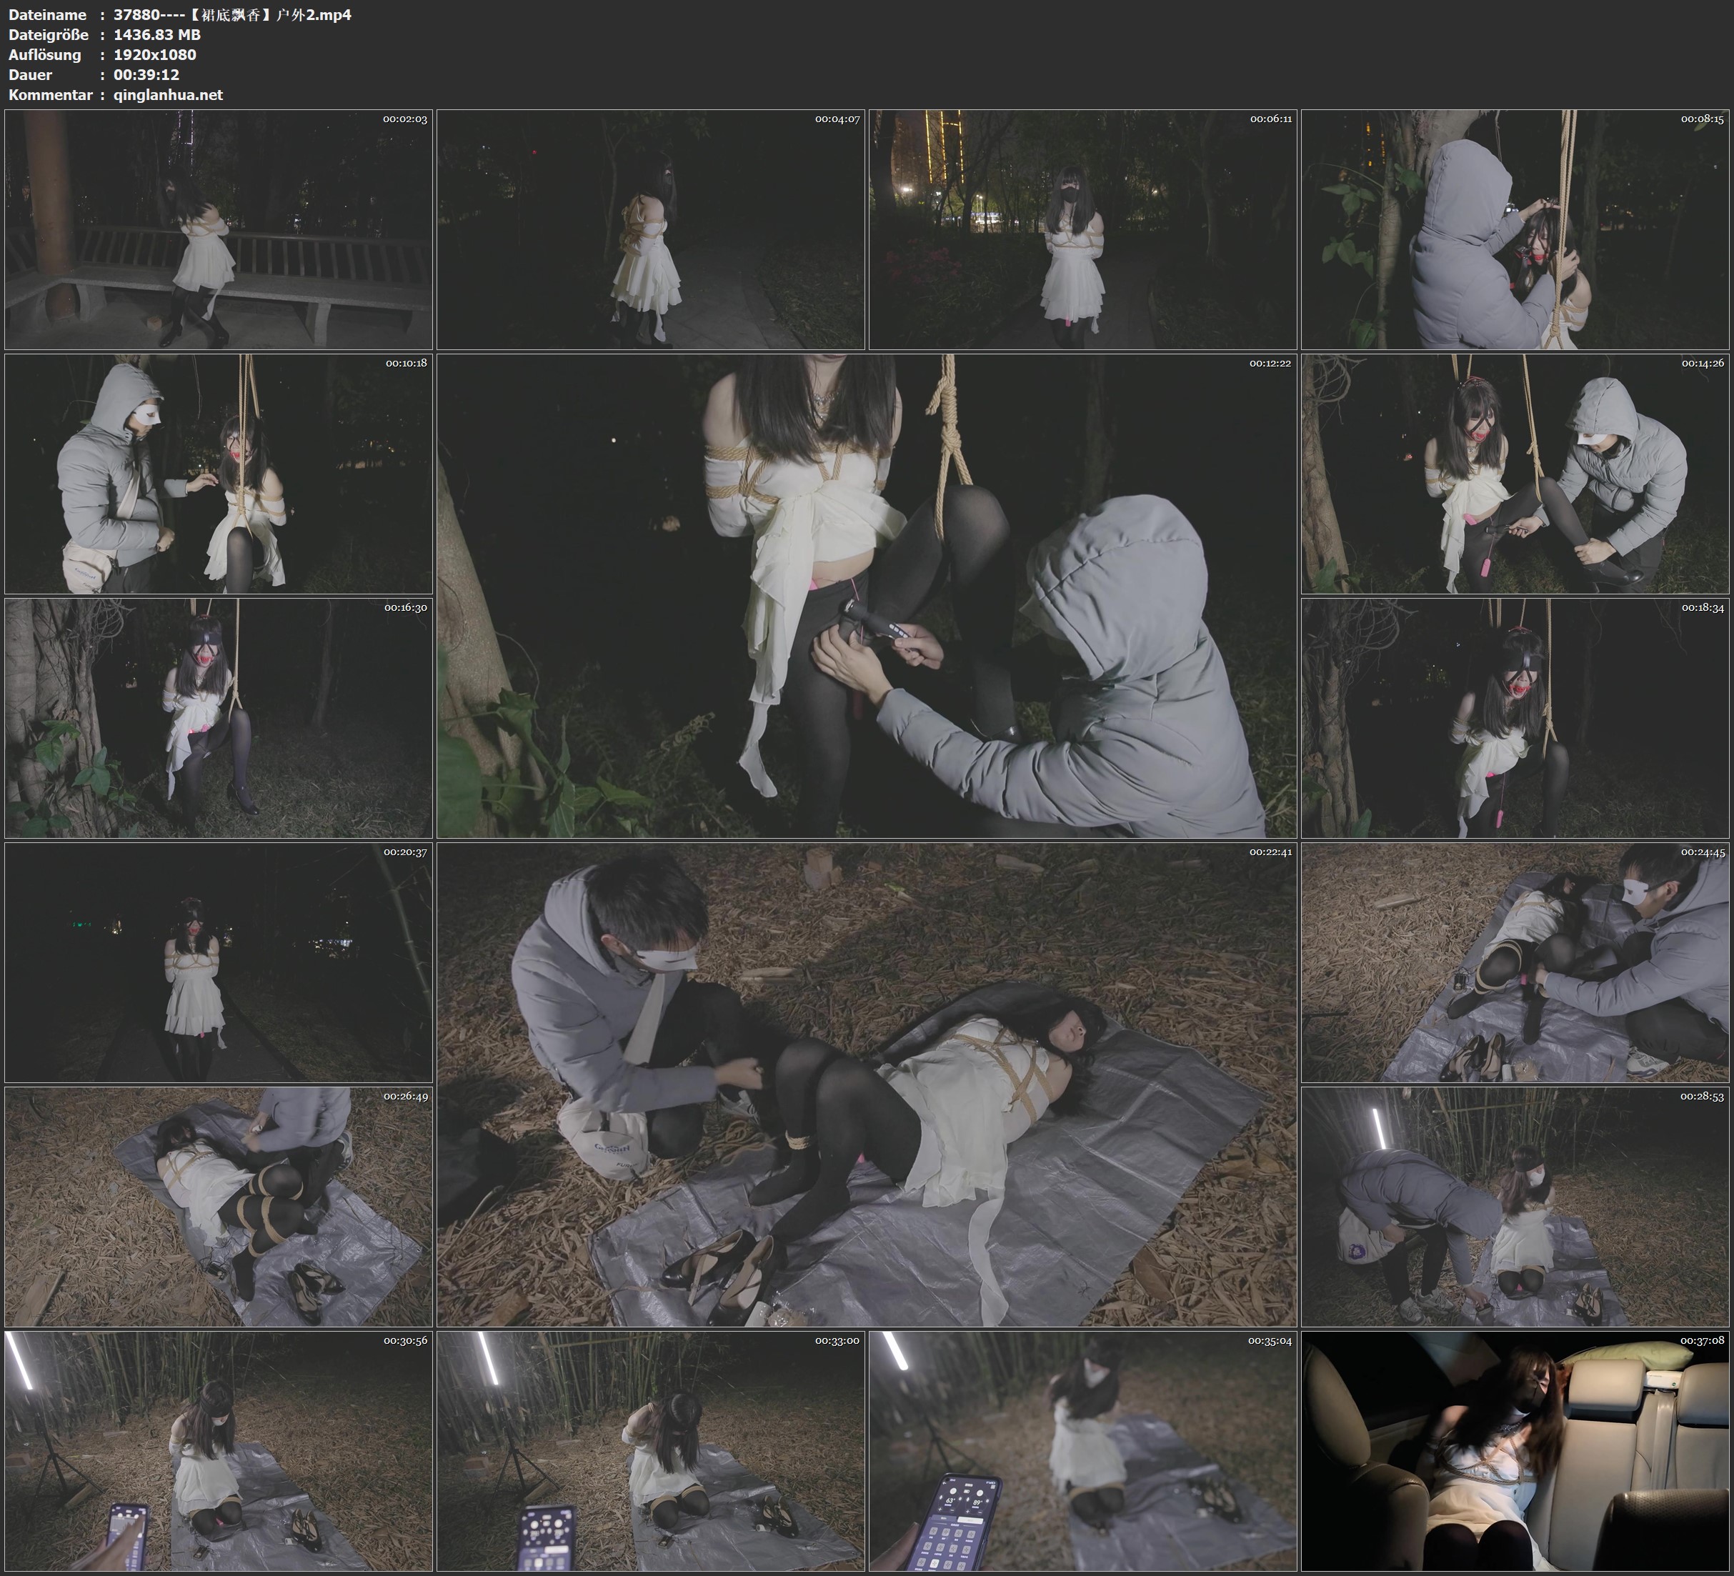Open the large frame at 00:12:22
The image size is (1734, 1576).
coord(866,595)
